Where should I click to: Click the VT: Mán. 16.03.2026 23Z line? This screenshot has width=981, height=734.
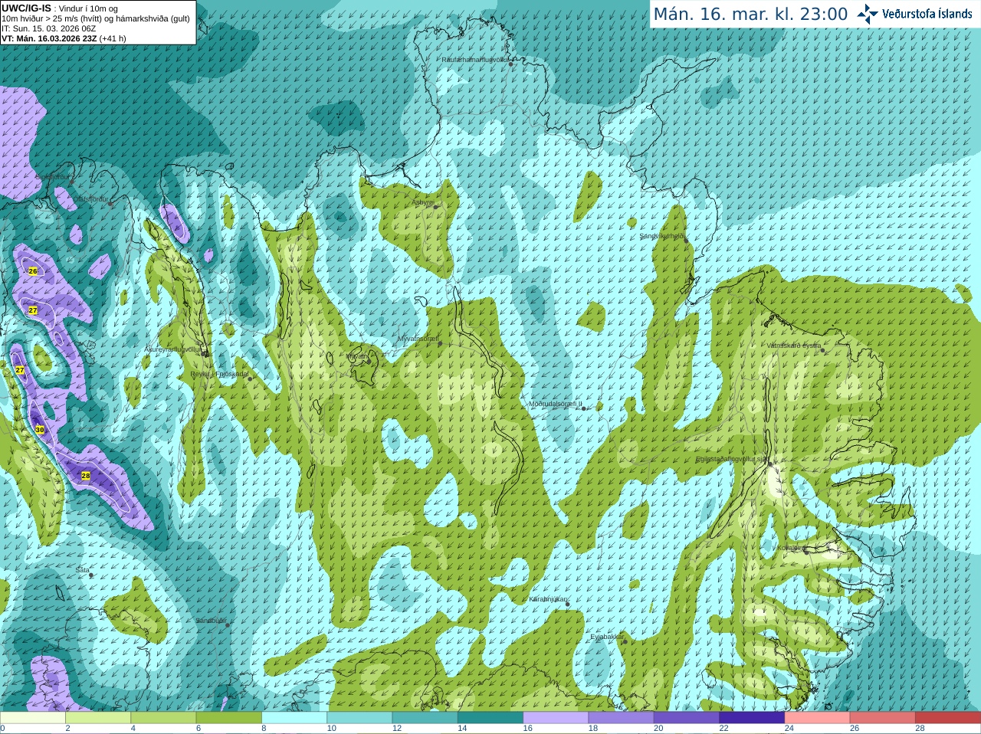pyautogui.click(x=64, y=38)
